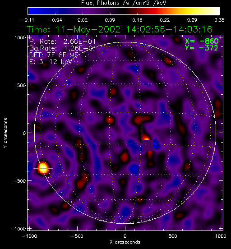
Task: Click the -500 tick label on Y axis
Action: pyautogui.click(x=20, y=181)
